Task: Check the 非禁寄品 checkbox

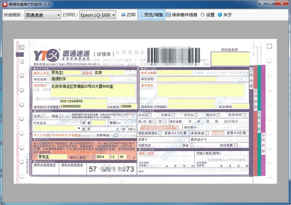Action: click(x=116, y=135)
